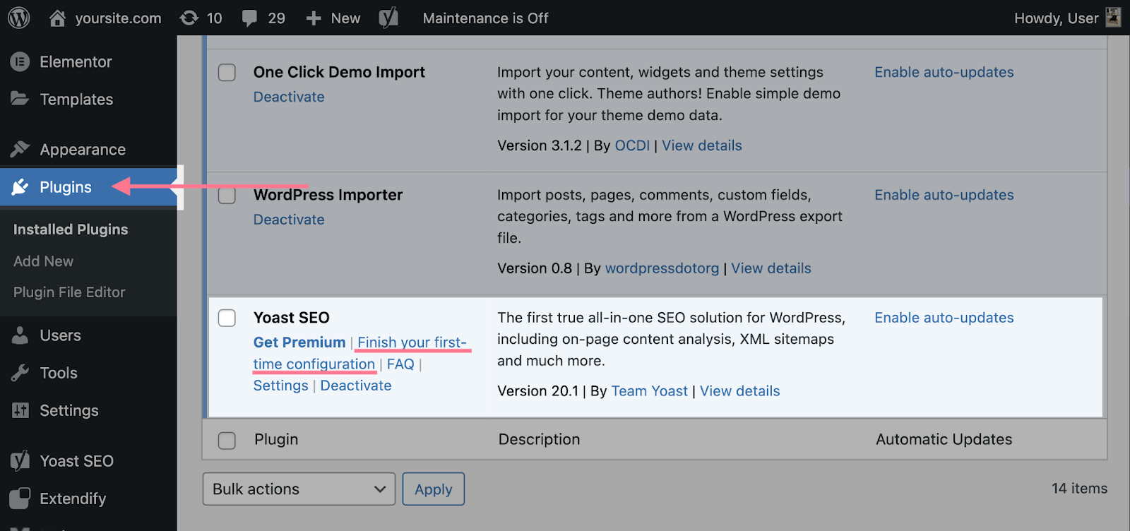Click the 14 items count text
Screen dimensions: 1130x531
[1079, 488]
